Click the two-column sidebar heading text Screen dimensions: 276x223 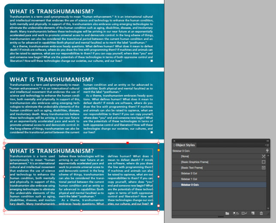point(52,79)
